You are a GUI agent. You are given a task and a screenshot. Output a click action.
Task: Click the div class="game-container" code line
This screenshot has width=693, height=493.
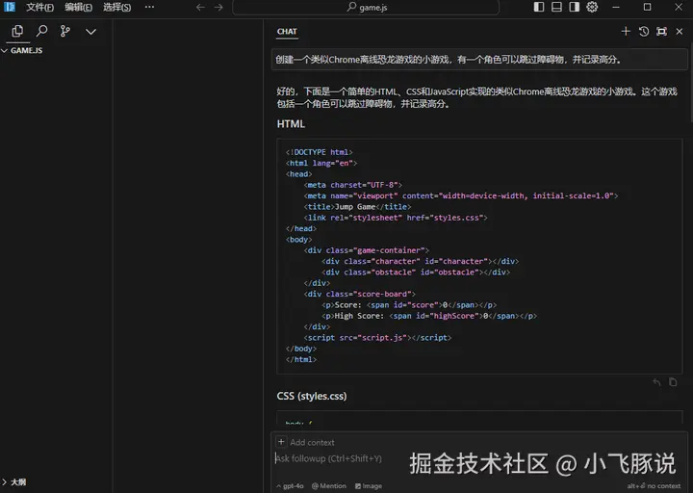[x=367, y=250]
